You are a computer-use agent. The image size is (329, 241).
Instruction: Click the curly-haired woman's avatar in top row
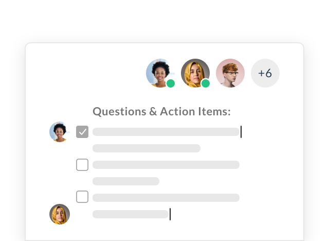coord(160,73)
